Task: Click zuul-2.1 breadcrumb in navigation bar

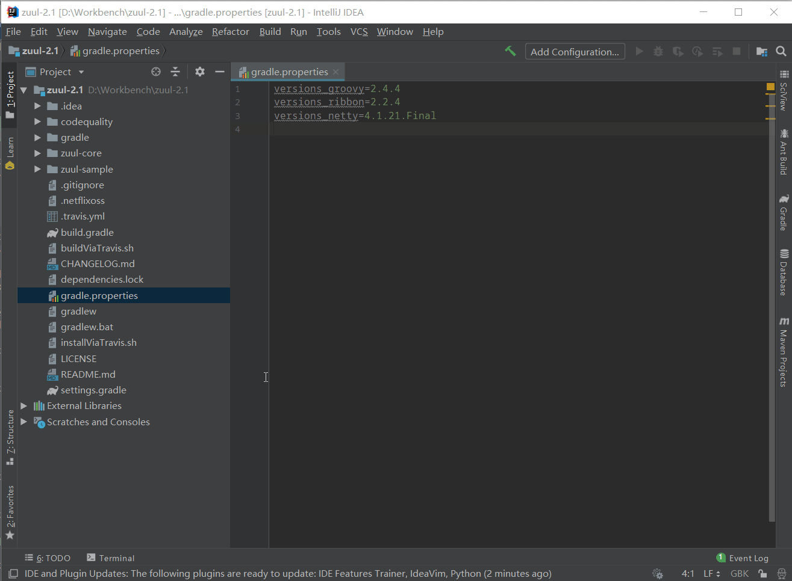Action: coord(34,51)
